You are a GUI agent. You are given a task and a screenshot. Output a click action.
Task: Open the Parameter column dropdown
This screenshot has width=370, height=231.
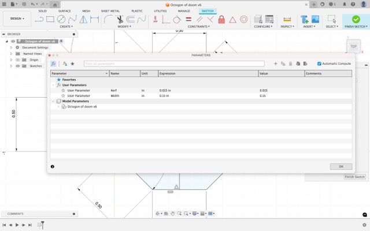[106, 73]
